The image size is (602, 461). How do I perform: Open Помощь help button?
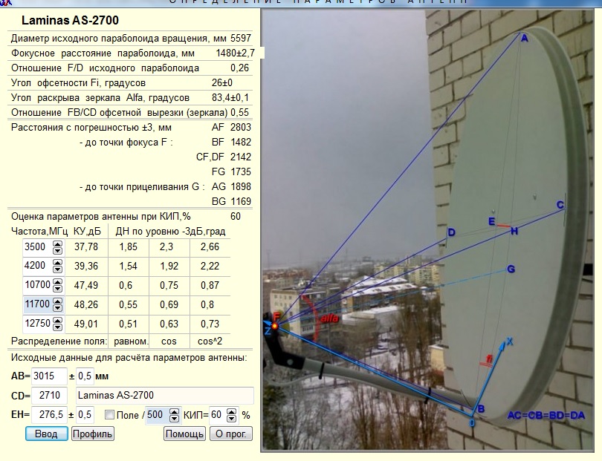(x=184, y=434)
